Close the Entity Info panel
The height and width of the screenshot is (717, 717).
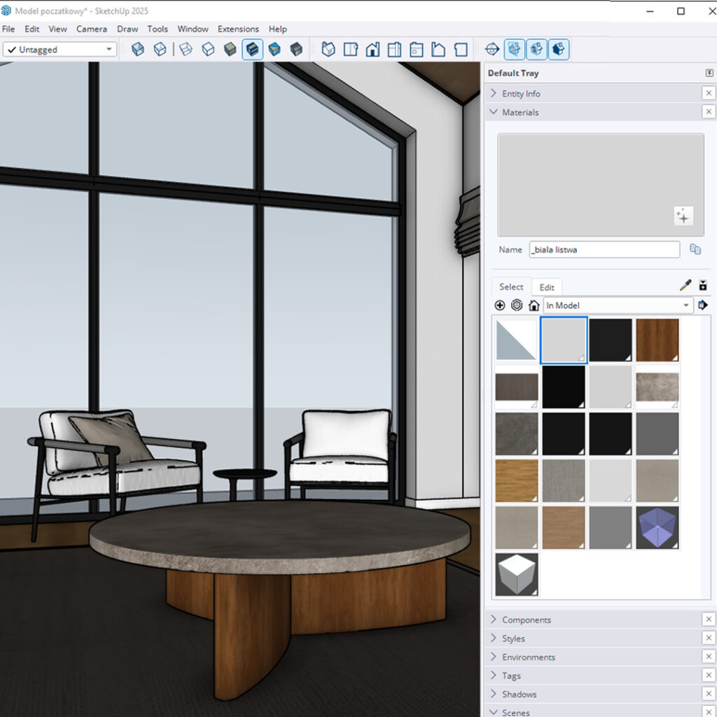tap(709, 94)
